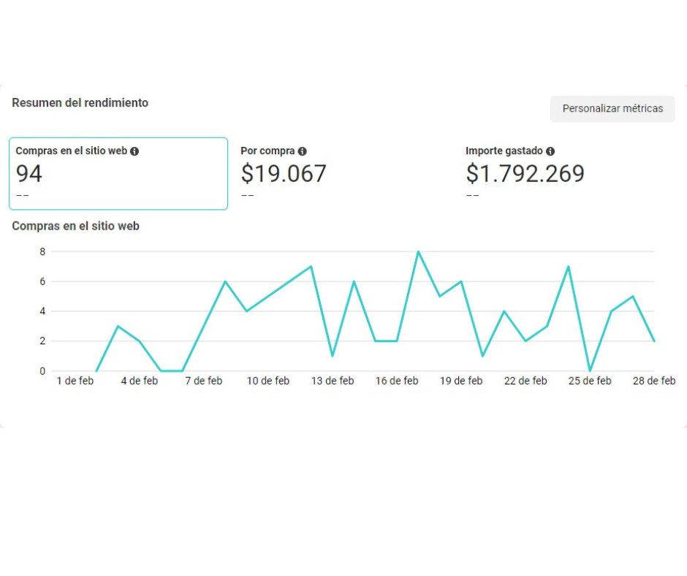Click the line's zero point at 25 de feb
This screenshot has width=687, height=576.
590,371
